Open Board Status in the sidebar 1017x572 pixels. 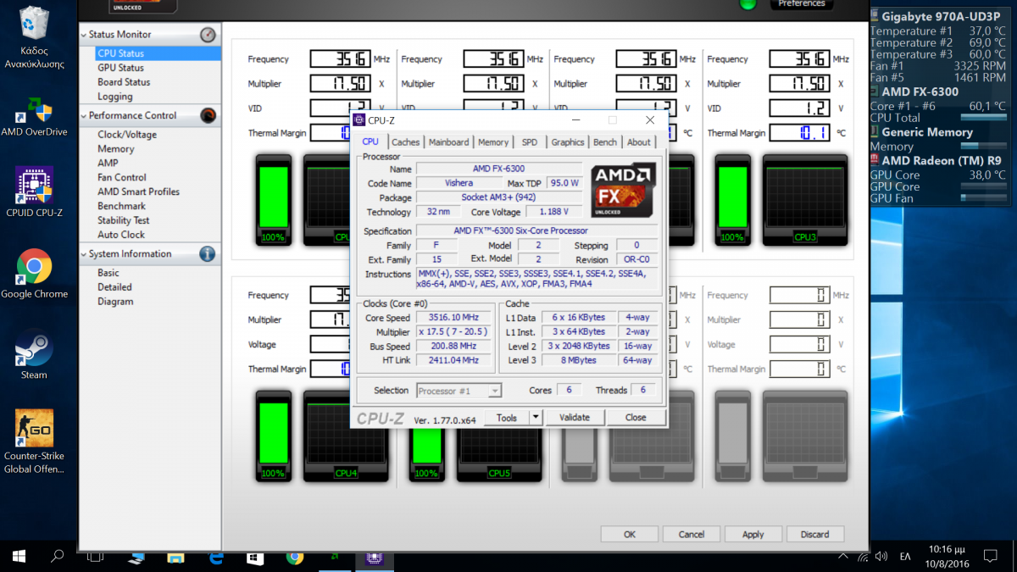tap(124, 82)
